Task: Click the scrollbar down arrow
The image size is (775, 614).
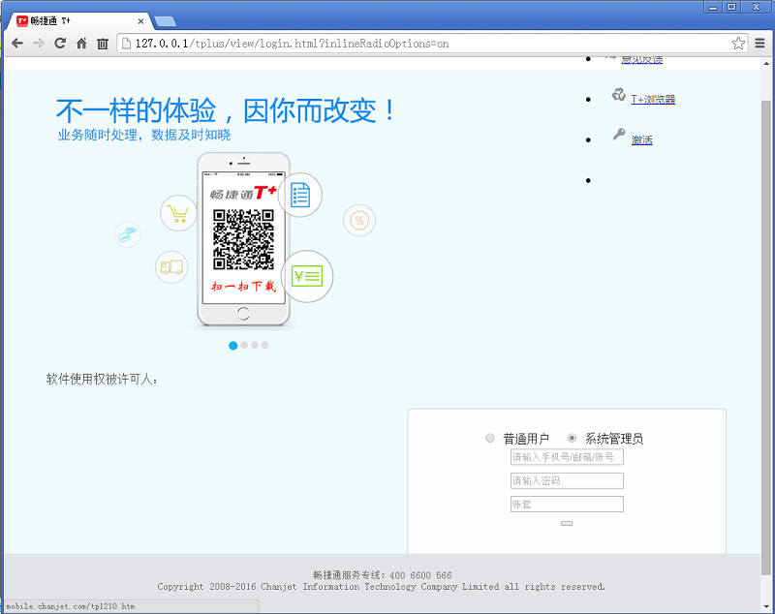Action: point(766,606)
